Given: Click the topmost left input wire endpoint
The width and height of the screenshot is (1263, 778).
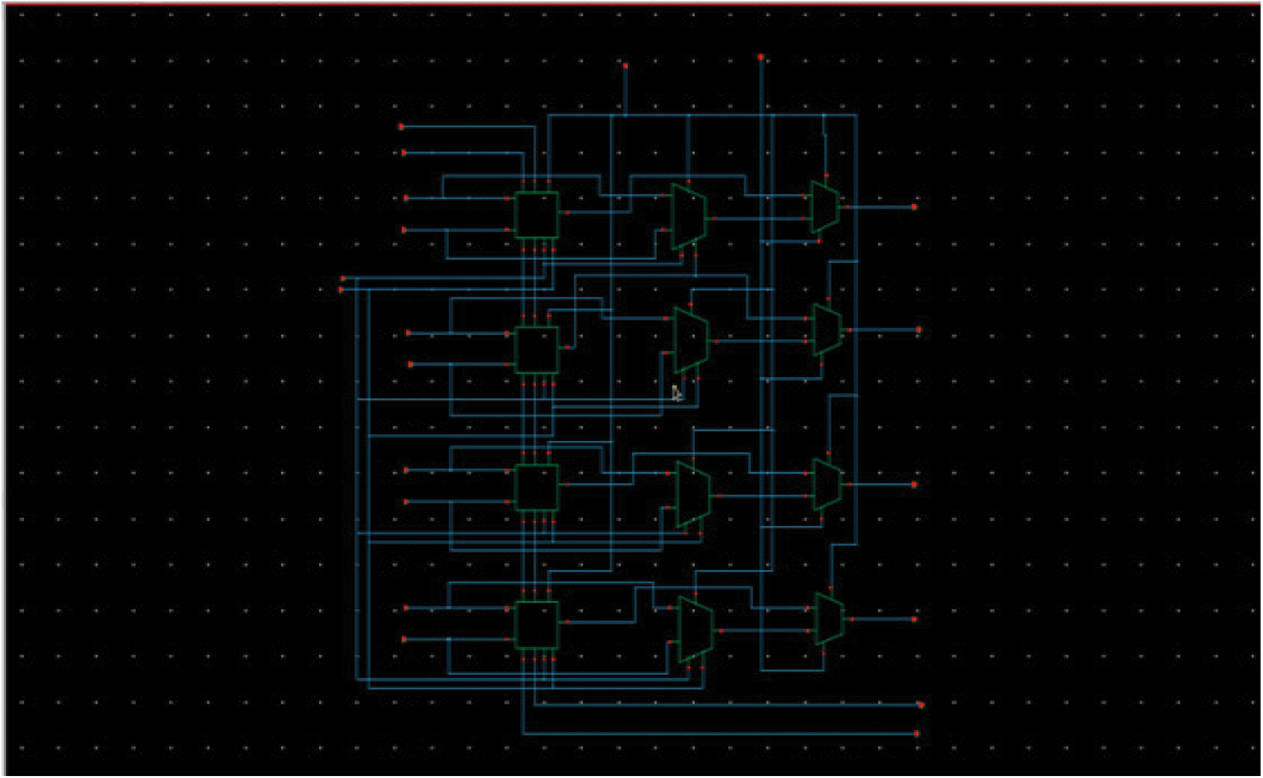Looking at the screenshot, I should coord(402,127).
